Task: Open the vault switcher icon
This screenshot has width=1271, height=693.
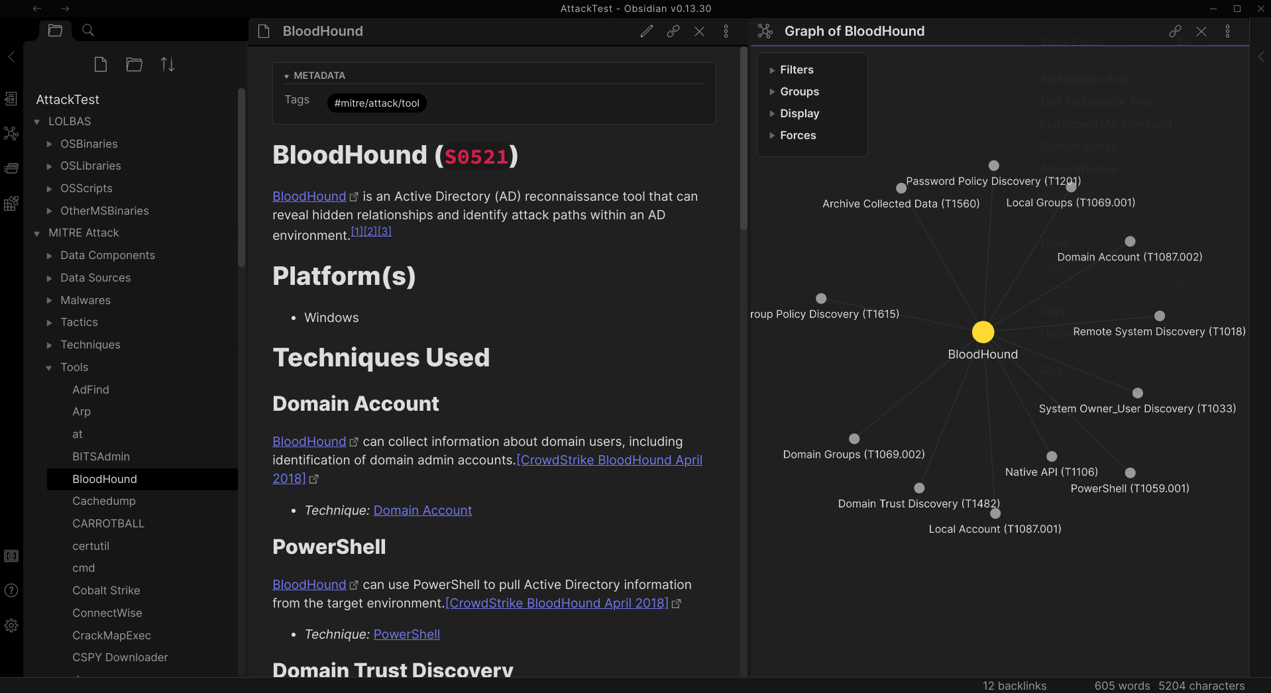Action: [11, 556]
